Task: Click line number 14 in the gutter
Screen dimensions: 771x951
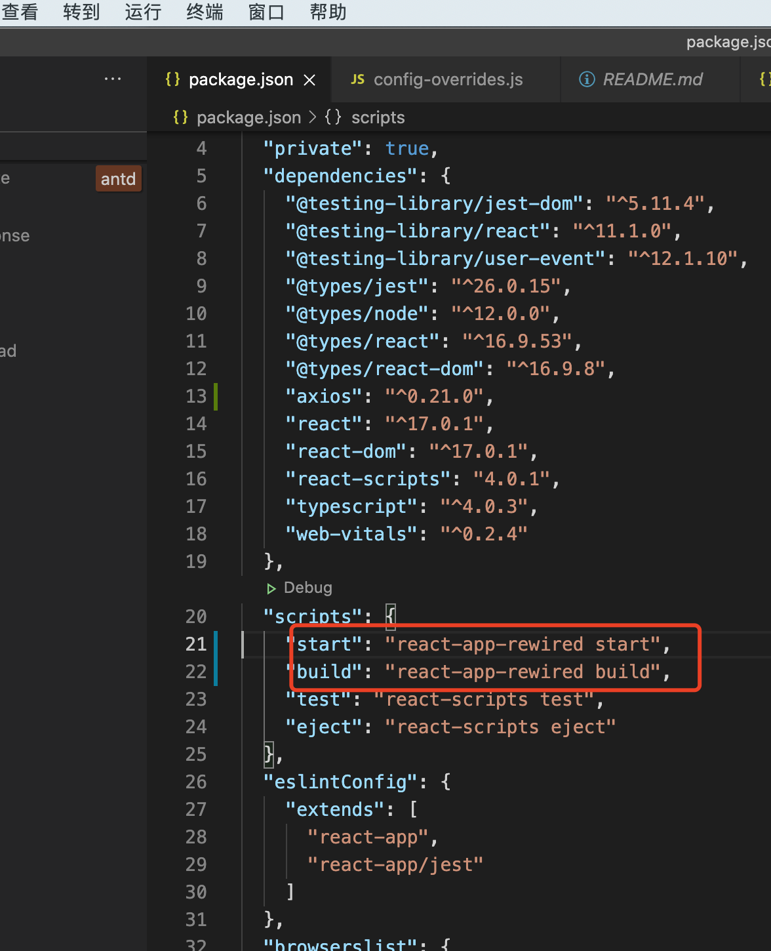Action: coord(196,424)
